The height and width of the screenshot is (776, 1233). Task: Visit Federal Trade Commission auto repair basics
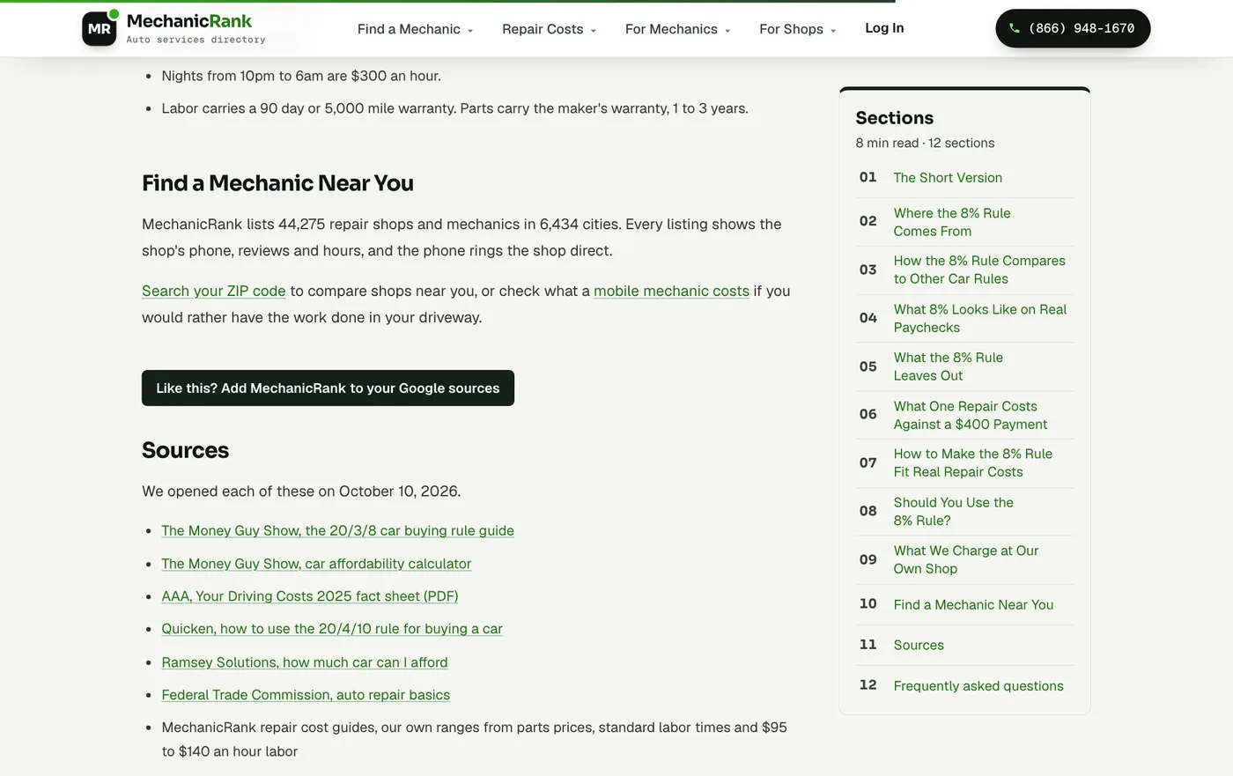[306, 695]
